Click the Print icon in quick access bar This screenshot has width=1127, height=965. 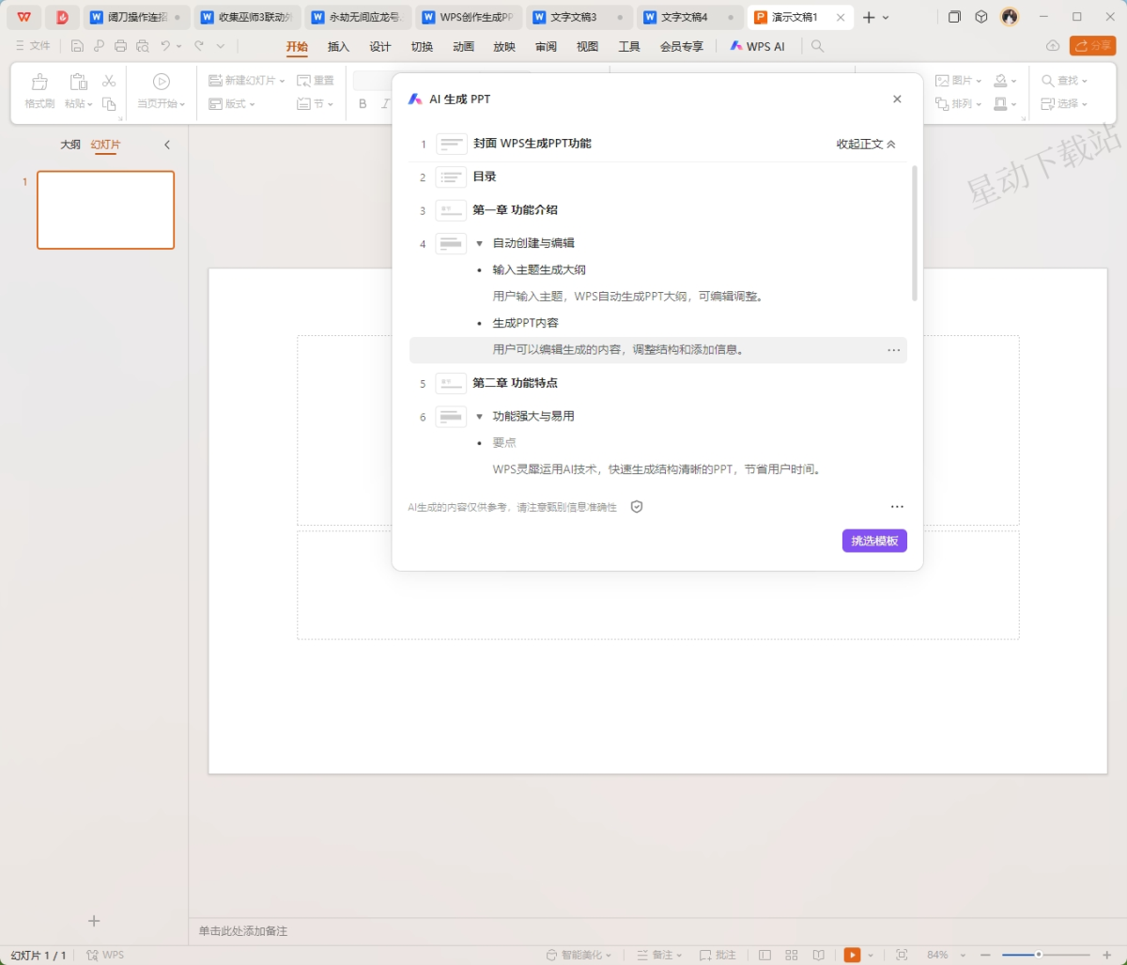tap(120, 46)
